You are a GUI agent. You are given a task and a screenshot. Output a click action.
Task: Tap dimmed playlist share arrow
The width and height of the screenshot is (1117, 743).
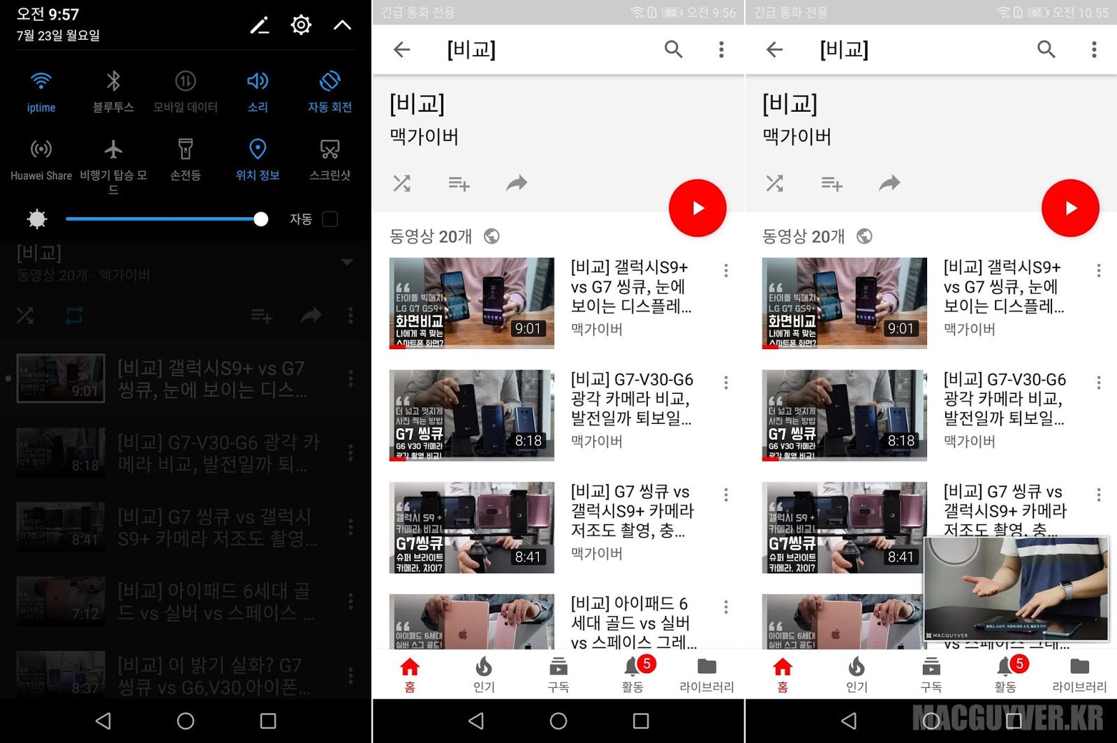[x=311, y=316]
